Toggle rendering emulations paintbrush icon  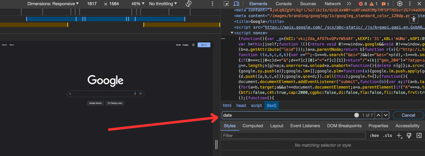point(409,136)
